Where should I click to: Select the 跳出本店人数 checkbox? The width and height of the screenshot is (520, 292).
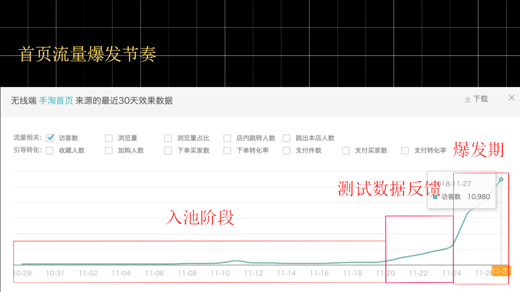(286, 138)
